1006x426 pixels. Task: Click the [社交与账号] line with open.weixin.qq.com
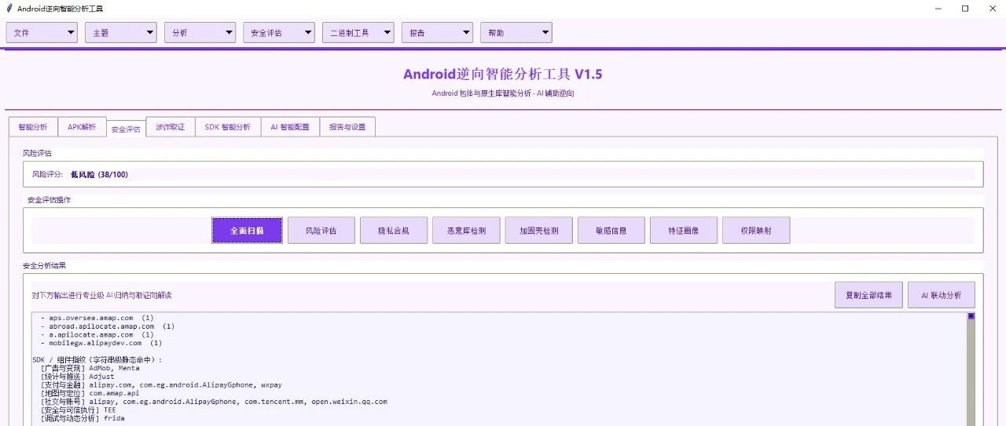coord(214,402)
